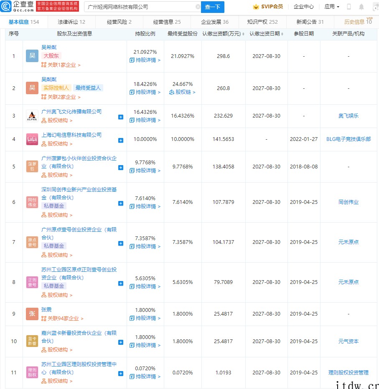The height and width of the screenshot is (389, 379).
Task: Open 关联2家企业 link for row 2
Action: click(61, 97)
